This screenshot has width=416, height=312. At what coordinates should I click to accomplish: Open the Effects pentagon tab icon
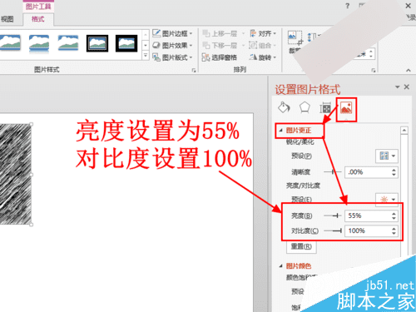pyautogui.click(x=305, y=107)
